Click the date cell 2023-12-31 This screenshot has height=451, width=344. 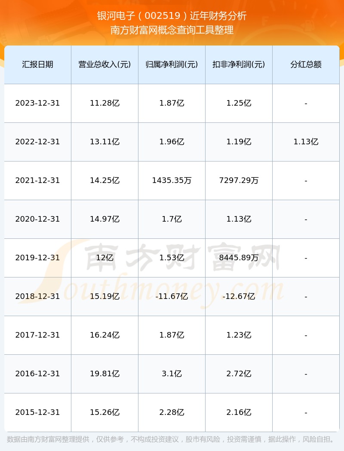pos(38,103)
